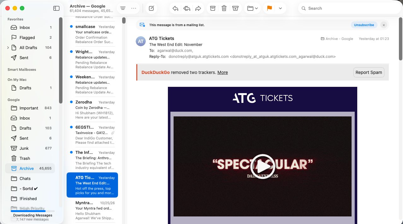Open the Zerodha Coin message

[x=92, y=109]
